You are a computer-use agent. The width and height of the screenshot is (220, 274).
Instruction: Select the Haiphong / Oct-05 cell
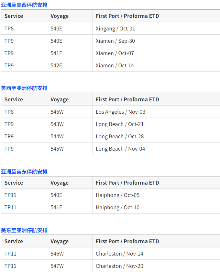pyautogui.click(x=117, y=195)
